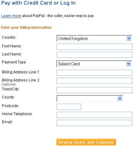Open the Country dropdown arrow
Image resolution: width=138 pixels, height=148 pixels.
(x=129, y=38)
